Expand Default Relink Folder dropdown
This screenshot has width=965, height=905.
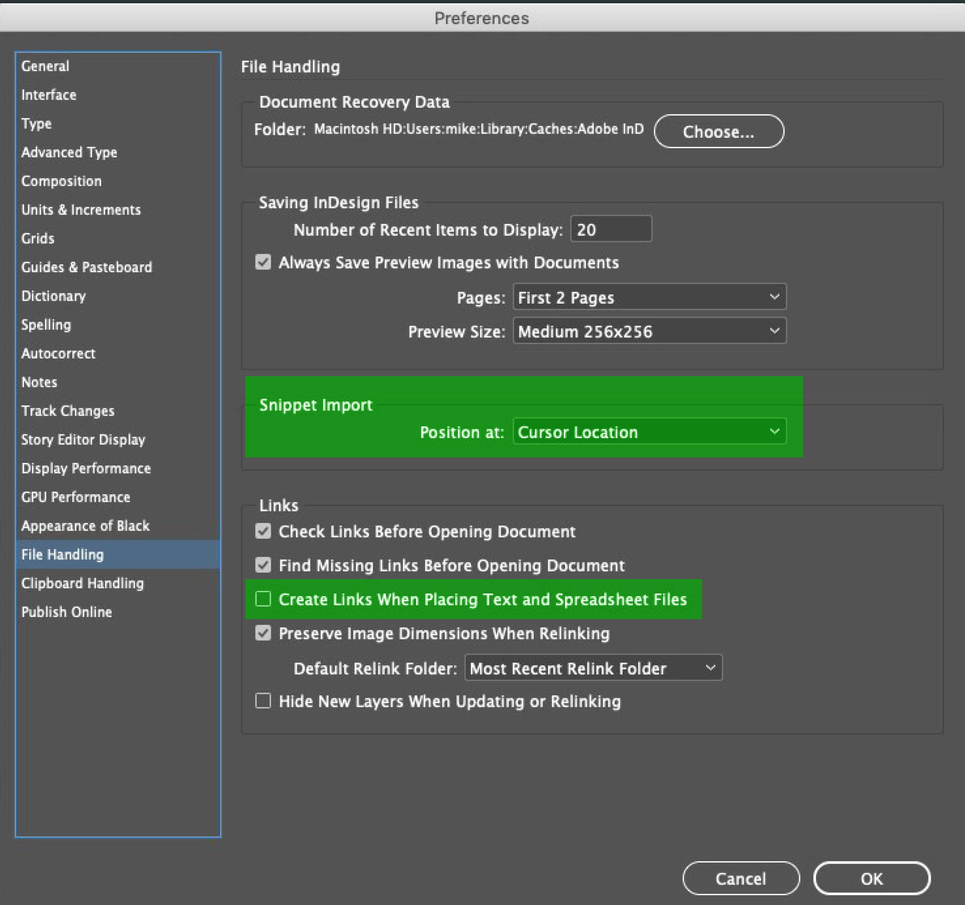pos(593,668)
